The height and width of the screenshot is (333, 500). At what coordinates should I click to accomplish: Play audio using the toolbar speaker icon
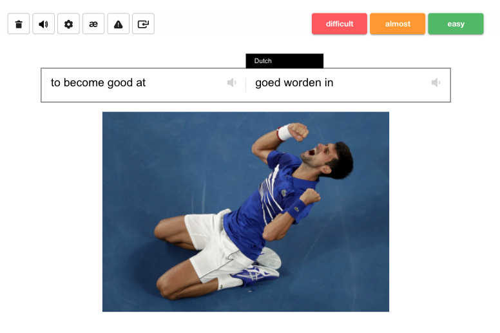(43, 24)
